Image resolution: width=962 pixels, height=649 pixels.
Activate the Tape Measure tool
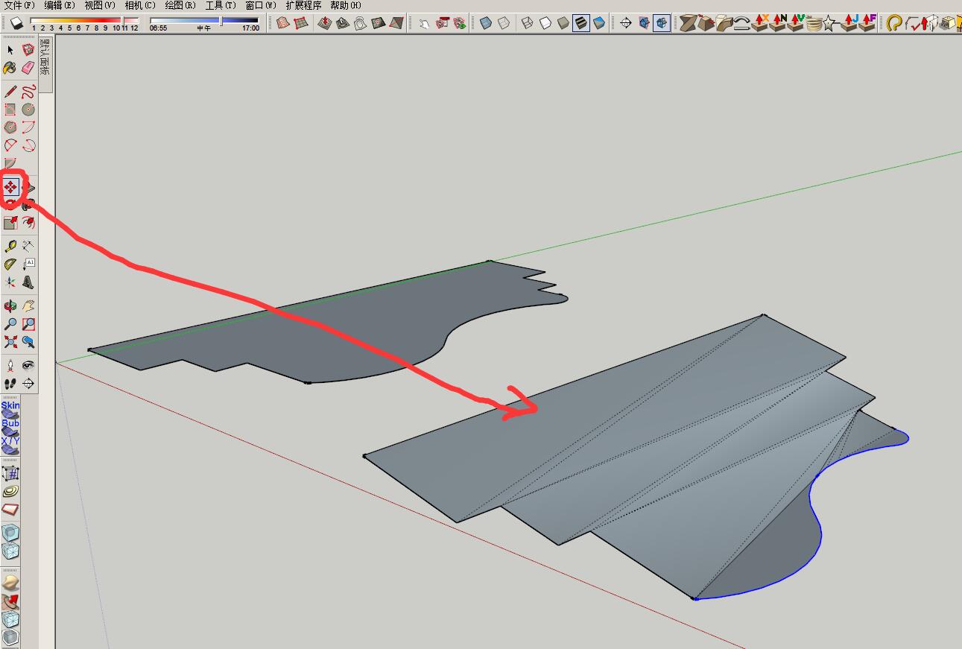tap(10, 247)
